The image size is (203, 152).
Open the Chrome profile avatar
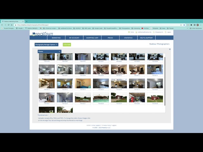tap(198, 25)
